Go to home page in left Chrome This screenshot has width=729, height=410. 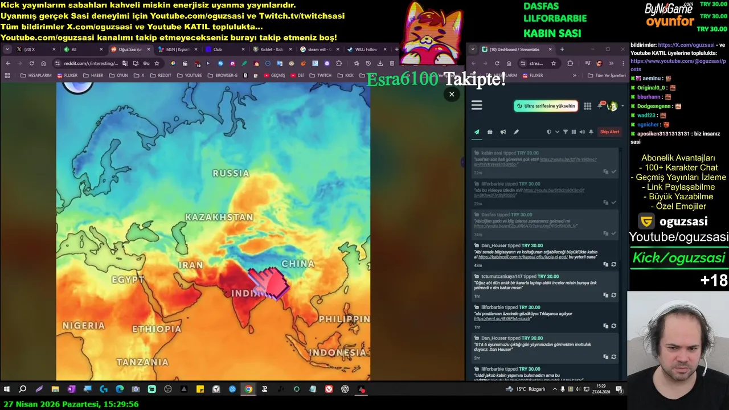point(43,63)
